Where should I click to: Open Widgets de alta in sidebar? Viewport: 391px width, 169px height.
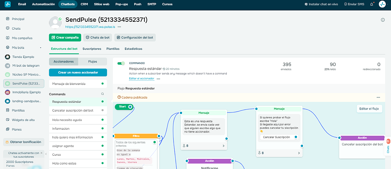click(23, 120)
